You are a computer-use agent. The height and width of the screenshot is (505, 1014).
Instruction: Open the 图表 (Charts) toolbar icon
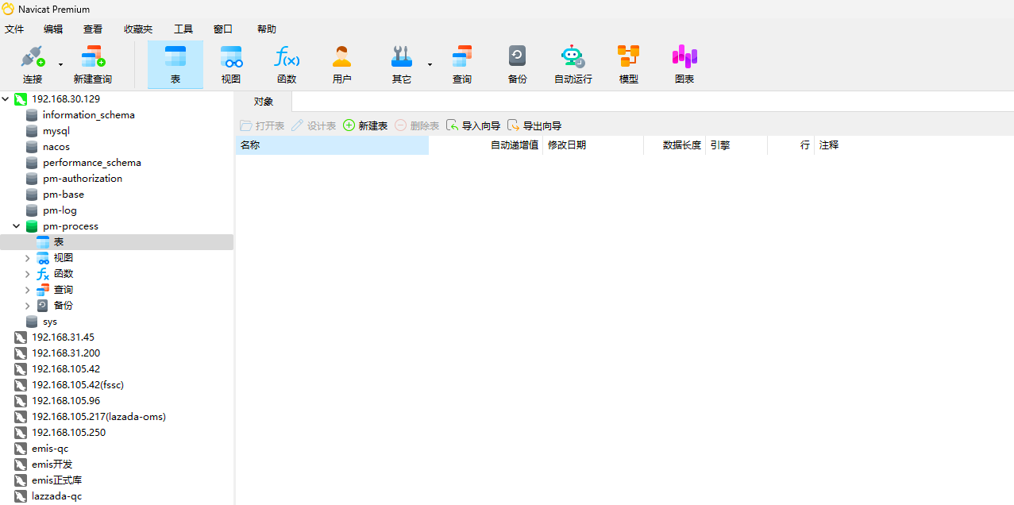(684, 64)
